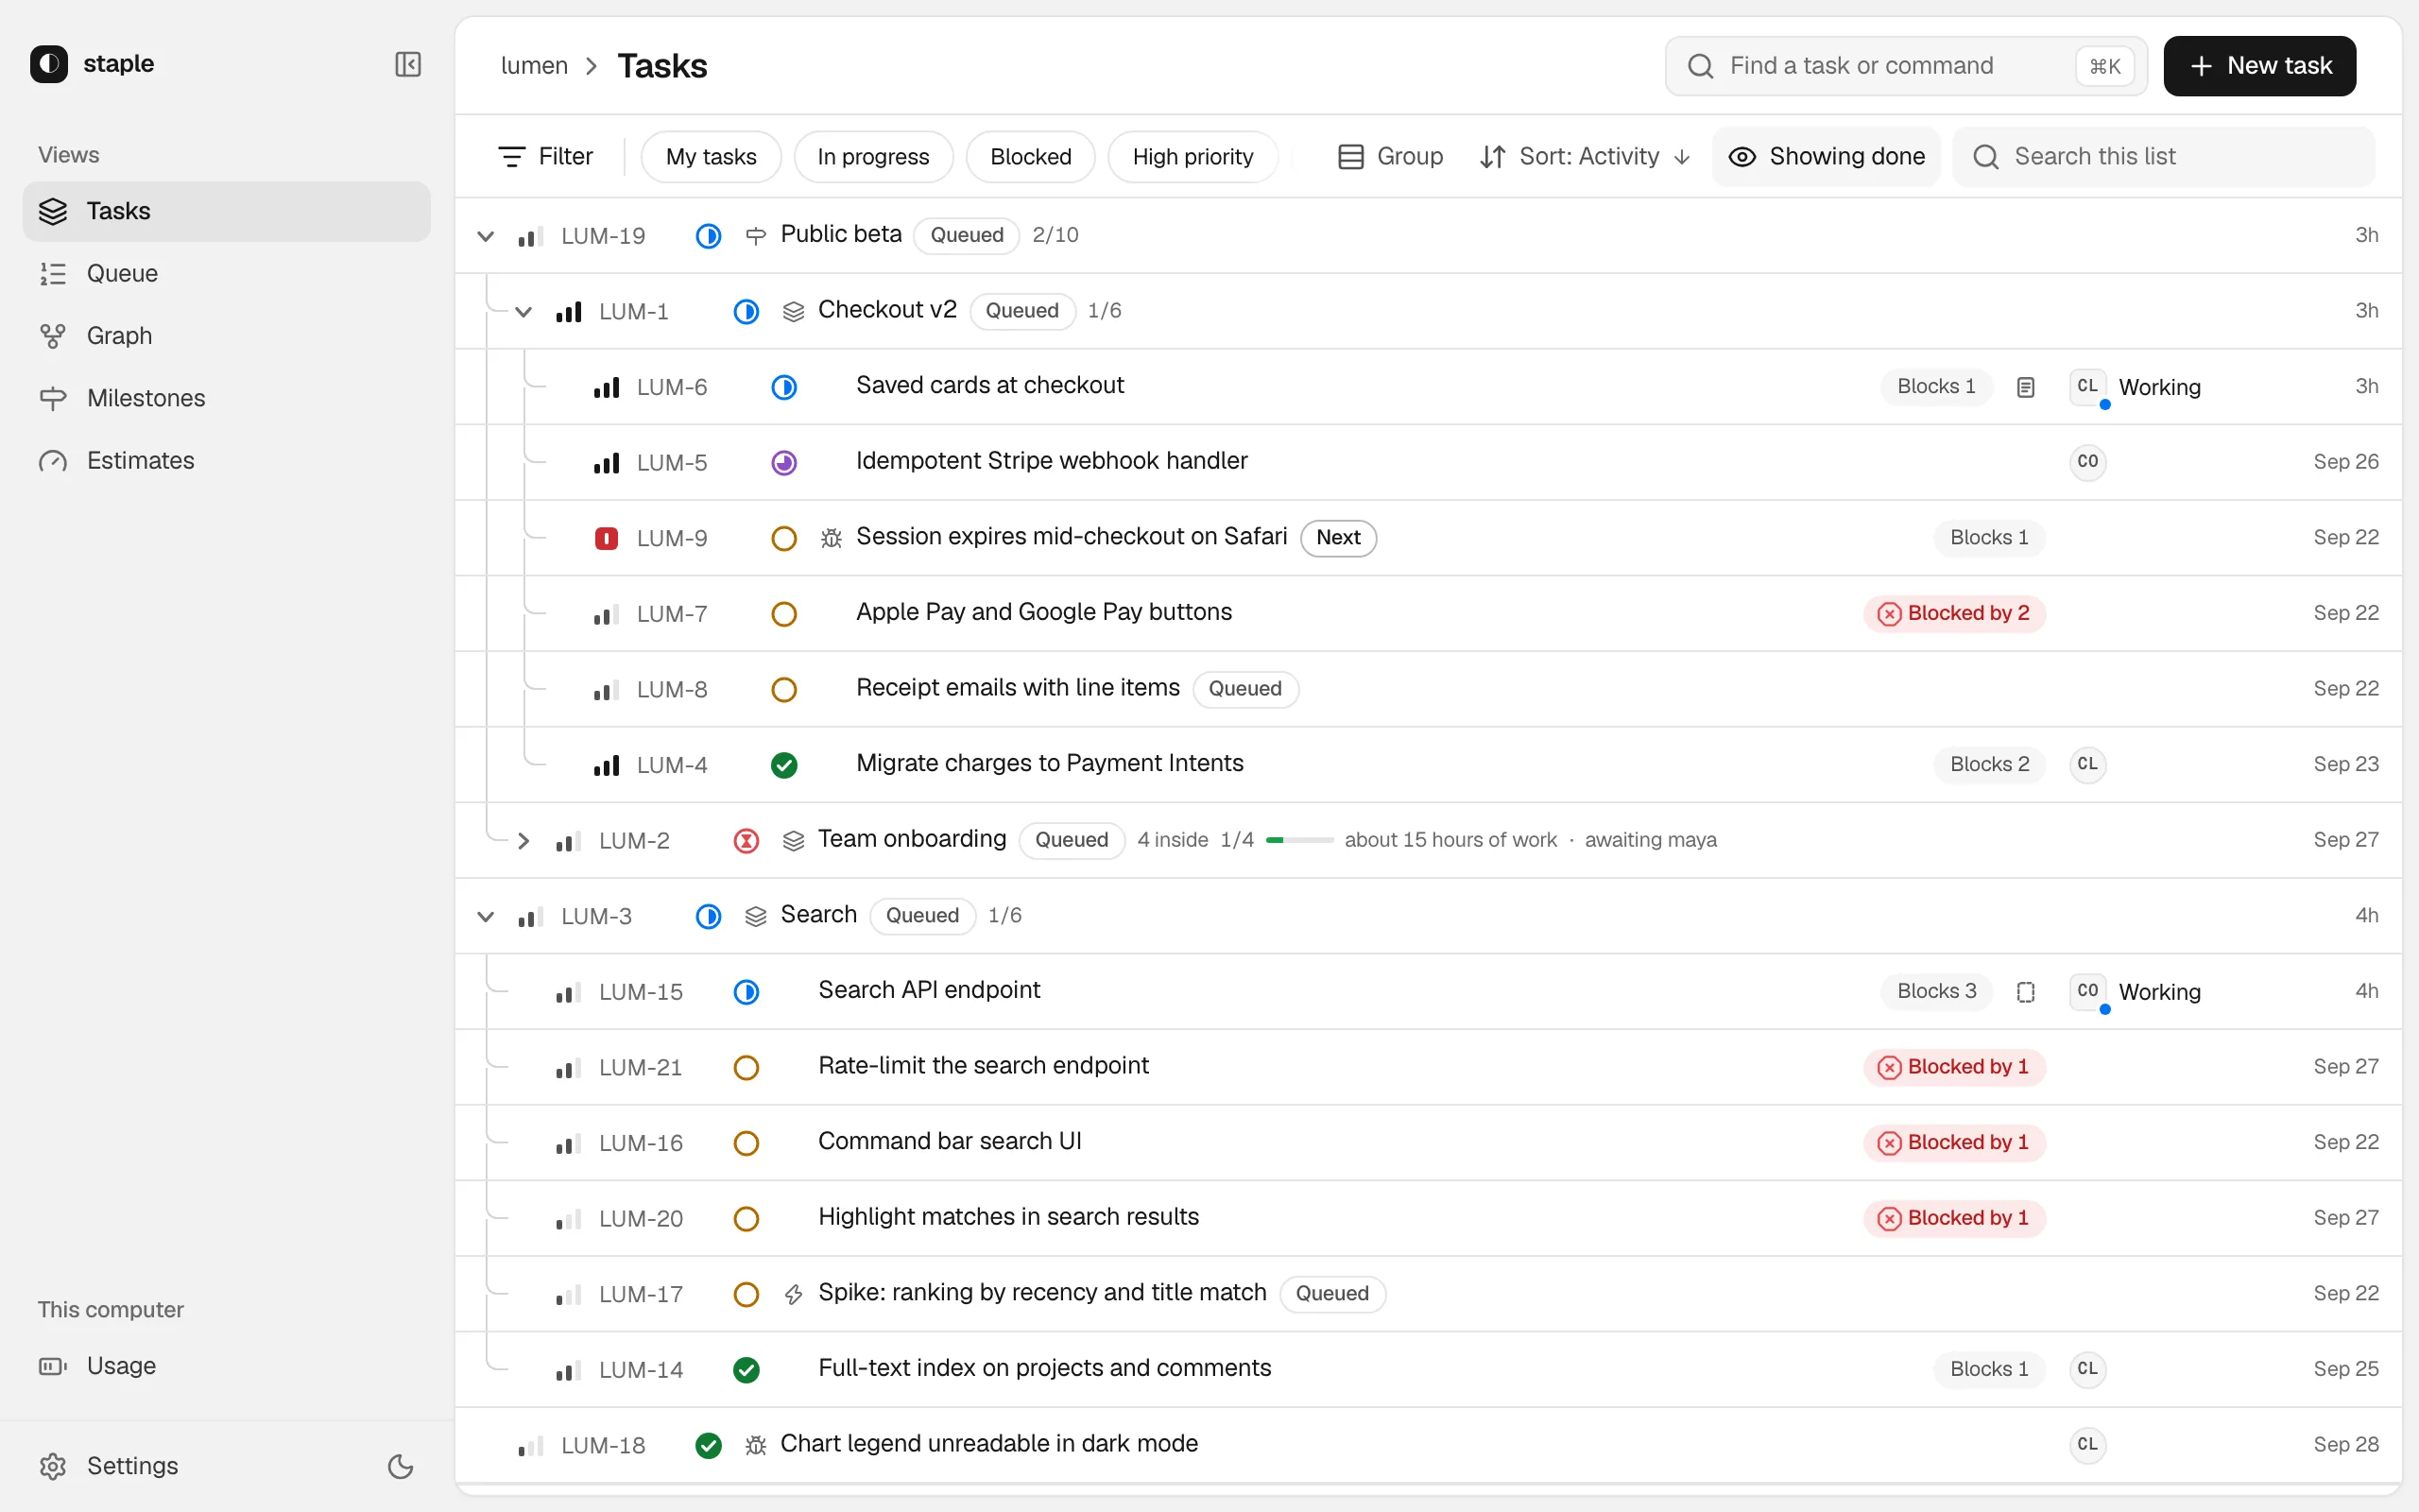Toggle the done checkmark on LUM-14
The height and width of the screenshot is (1512, 2419).
(x=746, y=1370)
